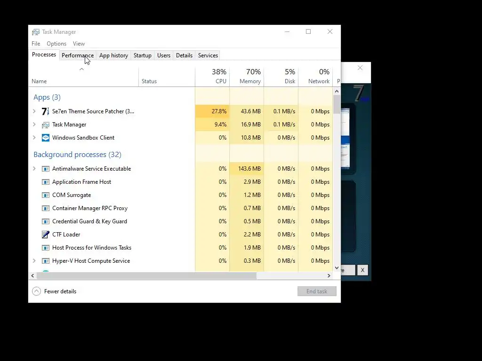Expand the Task Manager process row
The height and width of the screenshot is (361, 482).
click(x=34, y=124)
